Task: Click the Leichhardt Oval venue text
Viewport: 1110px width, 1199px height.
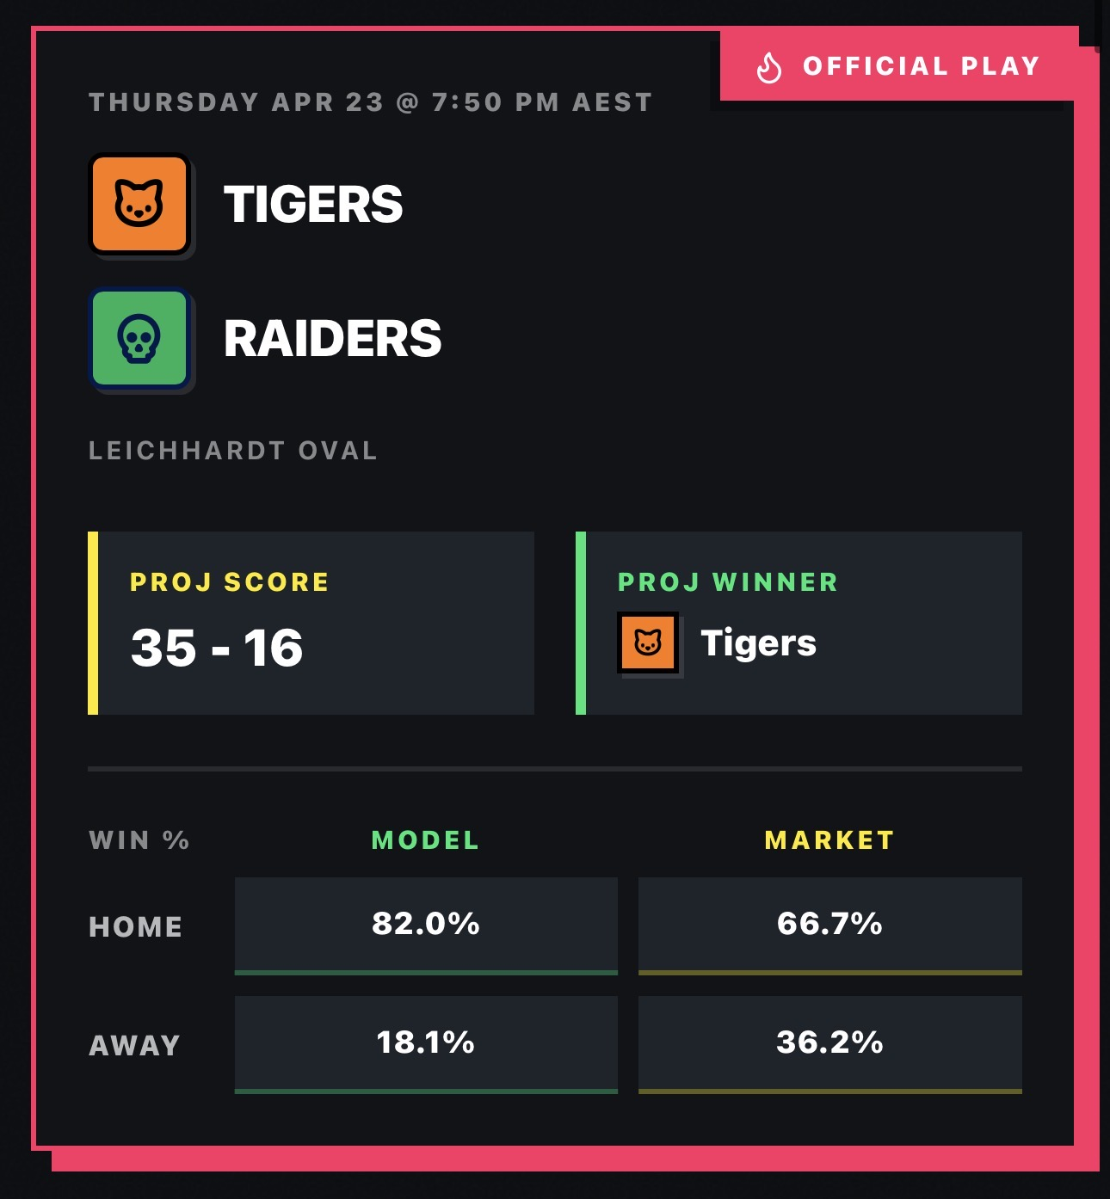Action: click(x=233, y=451)
